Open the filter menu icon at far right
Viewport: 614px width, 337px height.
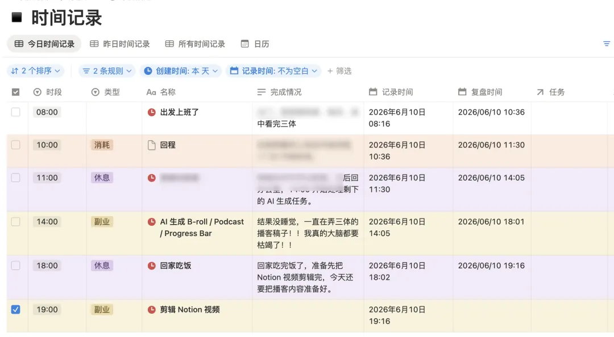click(x=607, y=44)
